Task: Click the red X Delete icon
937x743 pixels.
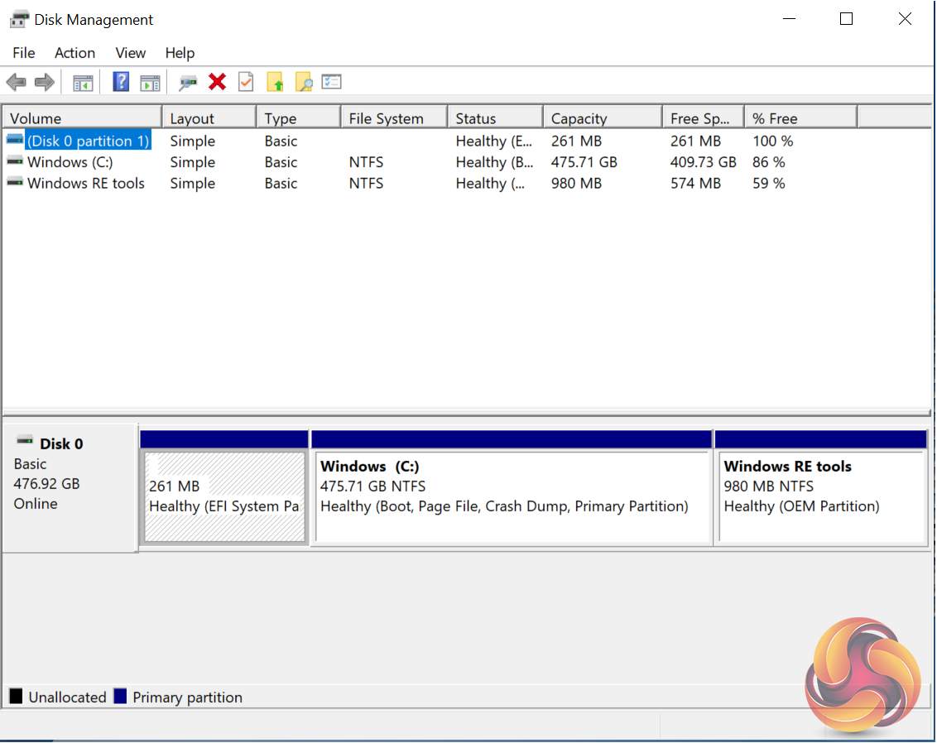Action: tap(217, 81)
